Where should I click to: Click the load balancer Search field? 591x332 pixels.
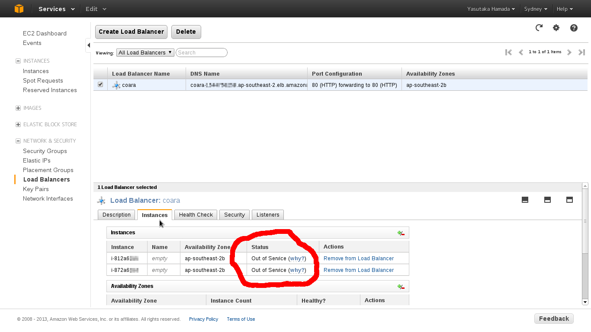click(202, 52)
